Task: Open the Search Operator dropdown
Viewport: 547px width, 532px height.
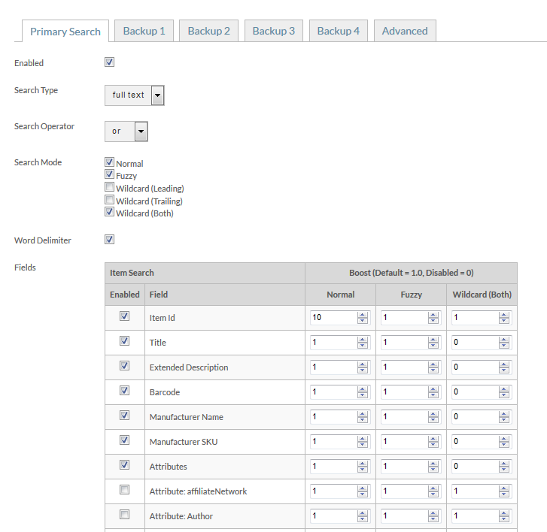Action: tap(126, 131)
